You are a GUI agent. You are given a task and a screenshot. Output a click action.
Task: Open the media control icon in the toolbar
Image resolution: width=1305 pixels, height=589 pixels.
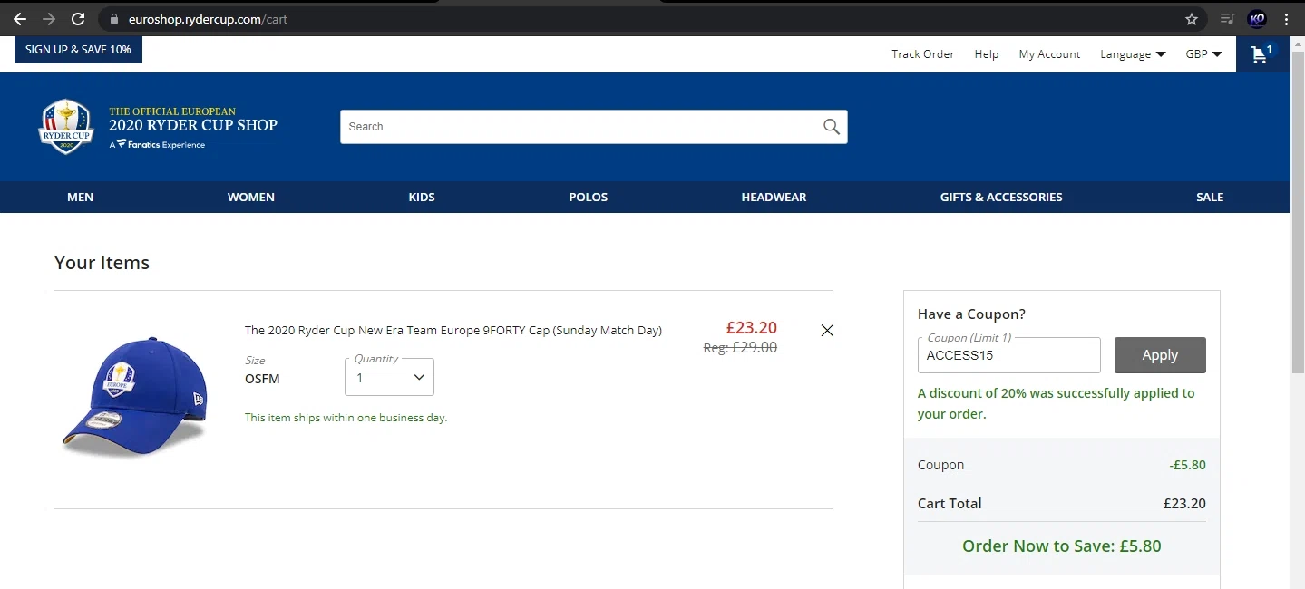1227,18
